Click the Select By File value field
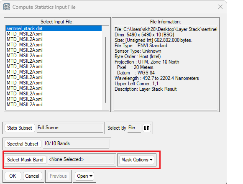 click(x=134, y=128)
